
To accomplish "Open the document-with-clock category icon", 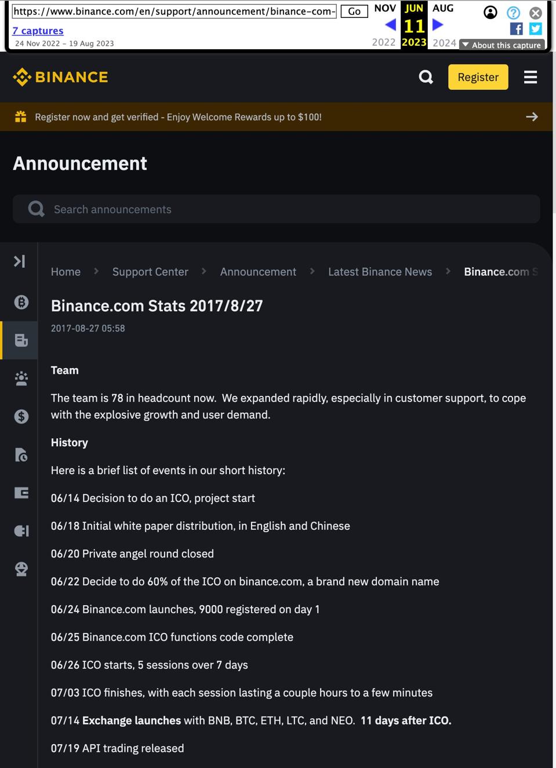I will pyautogui.click(x=21, y=455).
